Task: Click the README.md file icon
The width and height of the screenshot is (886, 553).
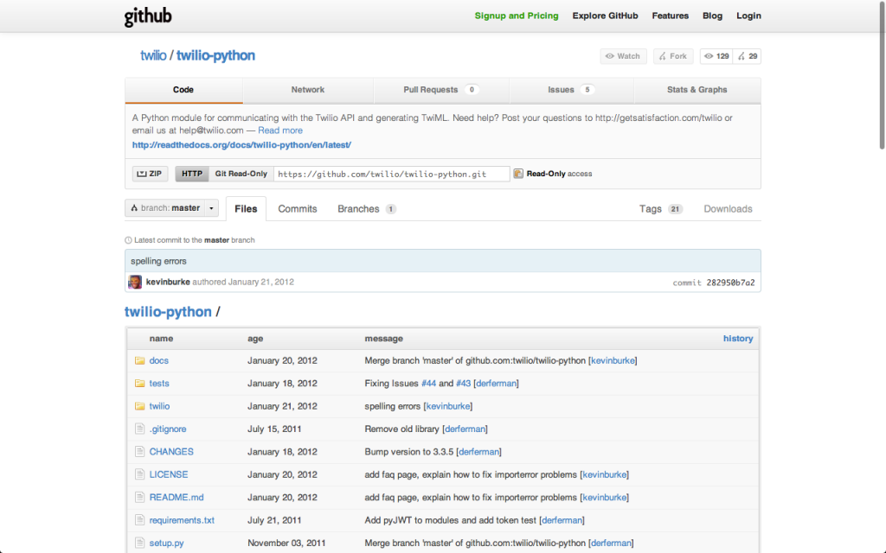Action: coord(139,497)
